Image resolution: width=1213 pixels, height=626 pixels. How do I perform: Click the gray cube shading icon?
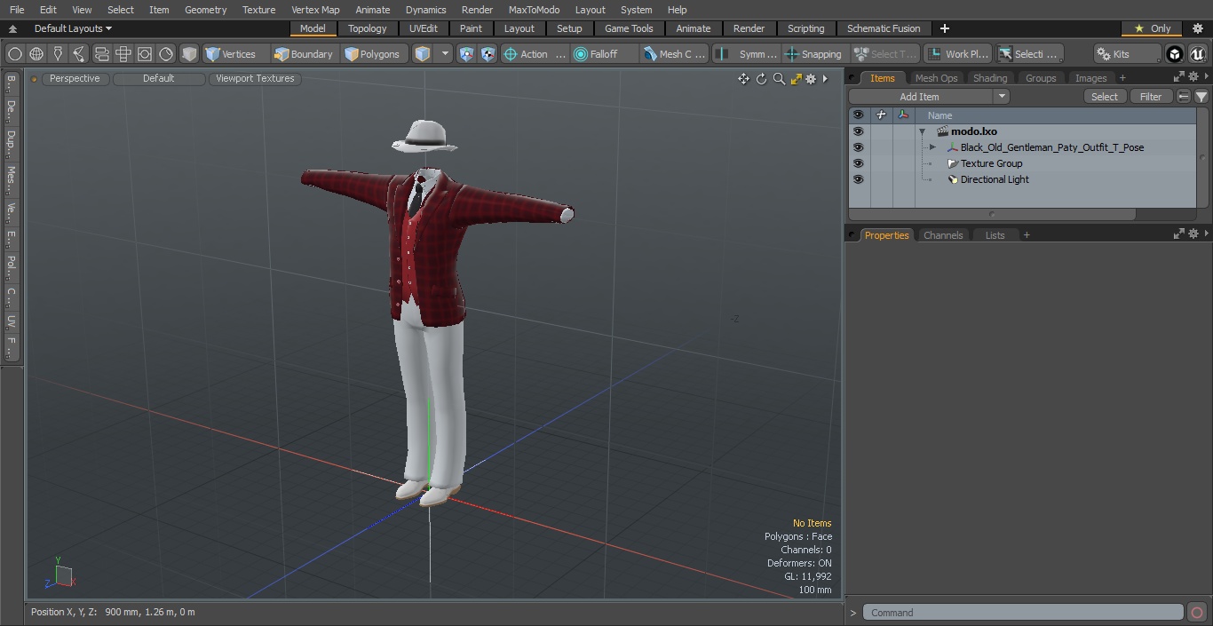pyautogui.click(x=189, y=54)
